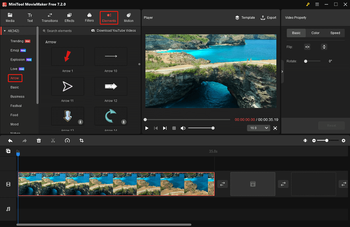
Task: Select the beach video clip on timeline
Action: pyautogui.click(x=116, y=184)
